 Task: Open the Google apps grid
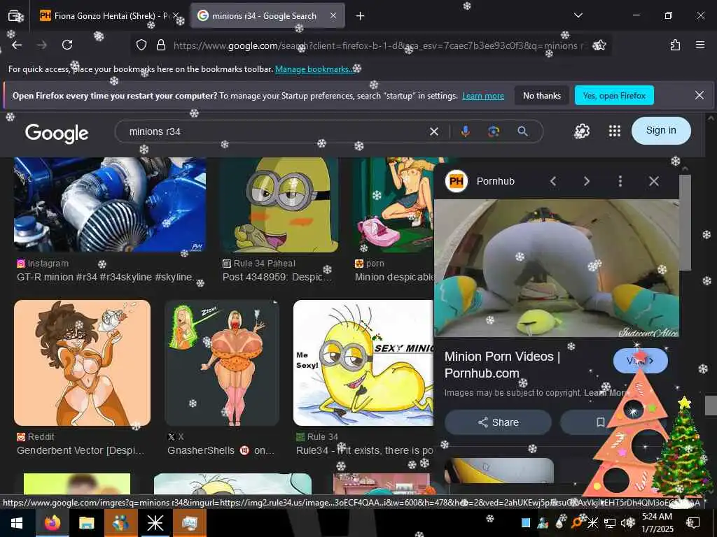pyautogui.click(x=615, y=131)
